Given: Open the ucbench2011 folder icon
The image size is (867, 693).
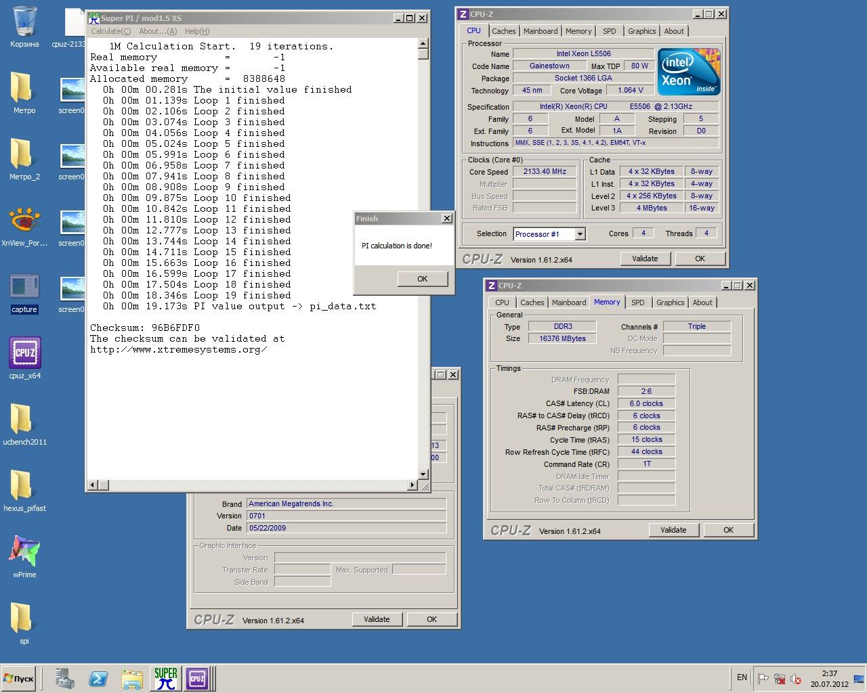Looking at the screenshot, I should (x=24, y=425).
